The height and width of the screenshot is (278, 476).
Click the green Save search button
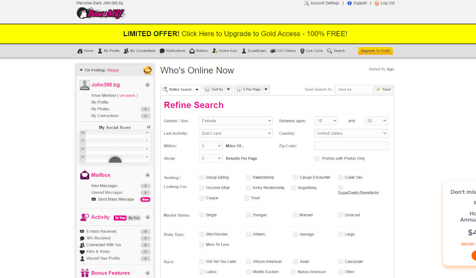coord(383,90)
